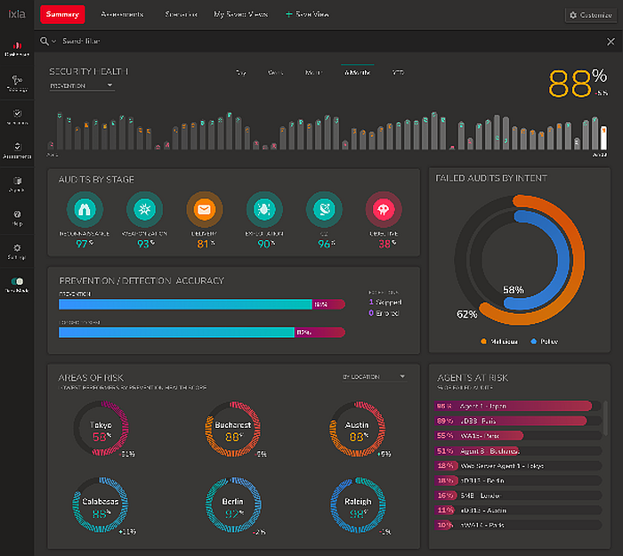The image size is (623, 556).
Task: Switch to the Assessments tab
Action: point(122,15)
